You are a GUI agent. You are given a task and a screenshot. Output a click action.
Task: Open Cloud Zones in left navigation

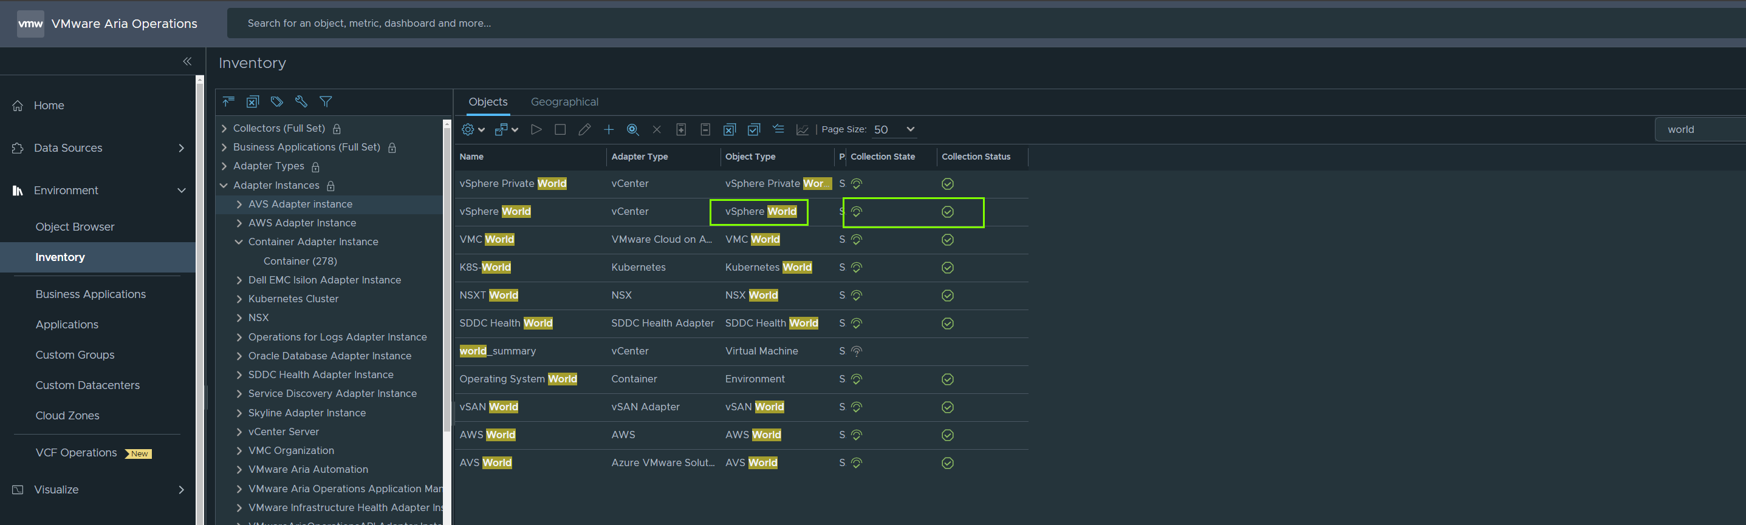pos(67,415)
